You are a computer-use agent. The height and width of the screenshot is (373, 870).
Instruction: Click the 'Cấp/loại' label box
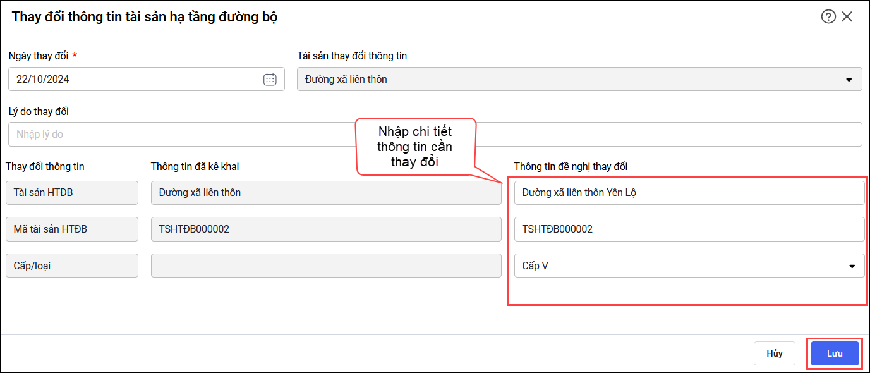(x=72, y=266)
